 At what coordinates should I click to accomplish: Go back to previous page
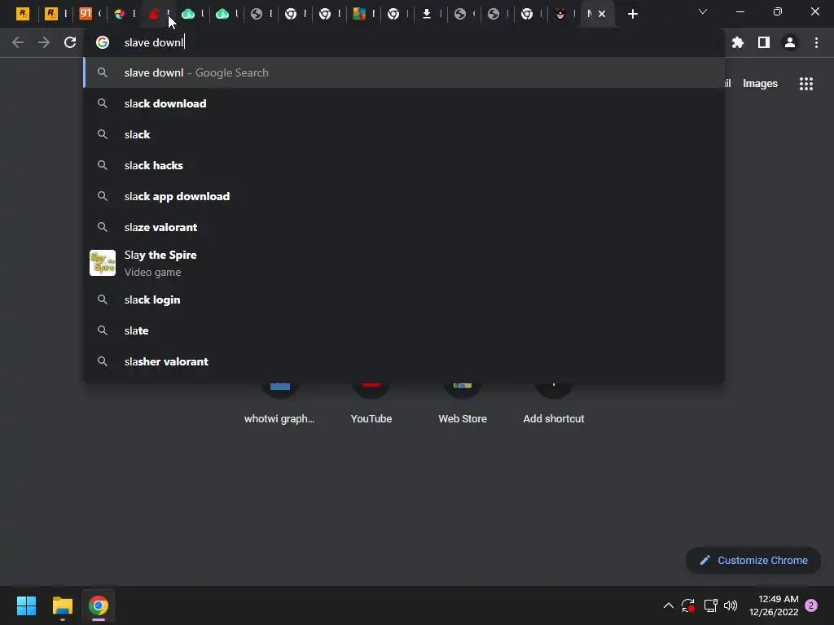point(18,42)
